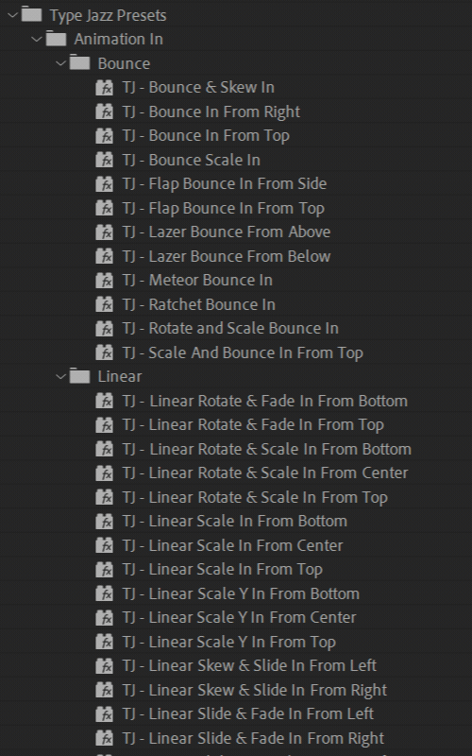This screenshot has height=756, width=472.
Task: Select 'TJ - Bounce & Skew In' preset
Action: coord(198,87)
